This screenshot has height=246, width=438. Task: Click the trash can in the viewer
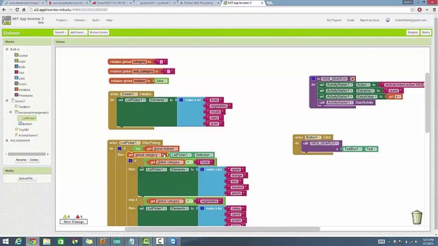pyautogui.click(x=417, y=217)
